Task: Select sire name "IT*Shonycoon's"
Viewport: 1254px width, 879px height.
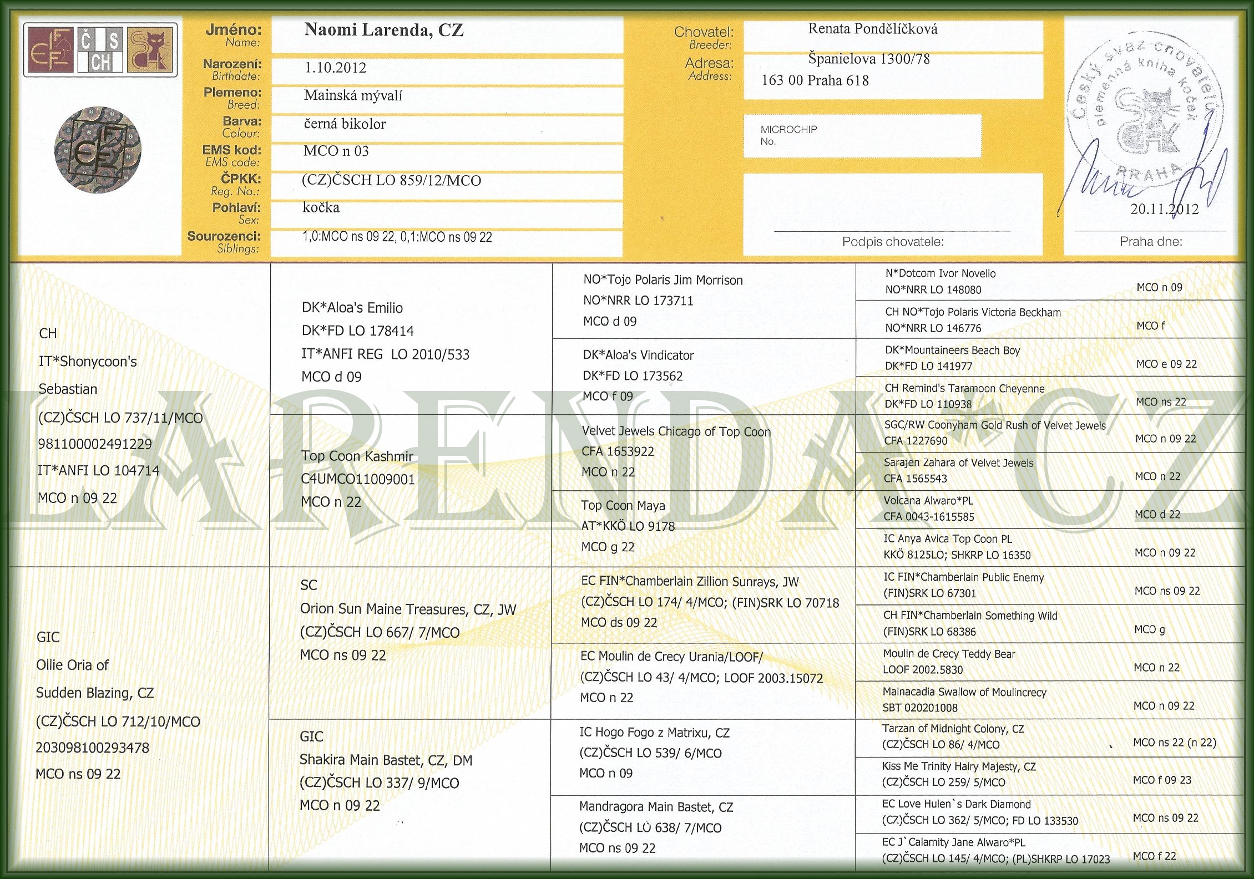Action: pyautogui.click(x=88, y=362)
